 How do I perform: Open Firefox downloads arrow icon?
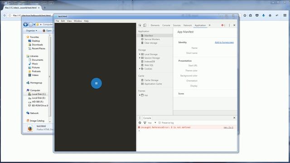click(x=264, y=15)
